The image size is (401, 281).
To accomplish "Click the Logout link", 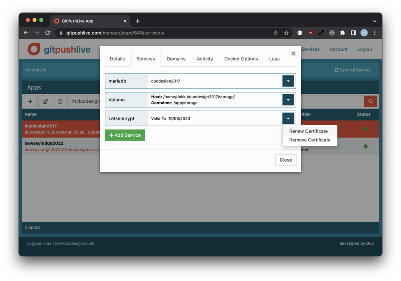I will pos(364,49).
